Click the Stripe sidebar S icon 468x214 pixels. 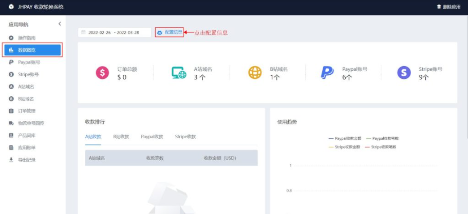[11, 74]
